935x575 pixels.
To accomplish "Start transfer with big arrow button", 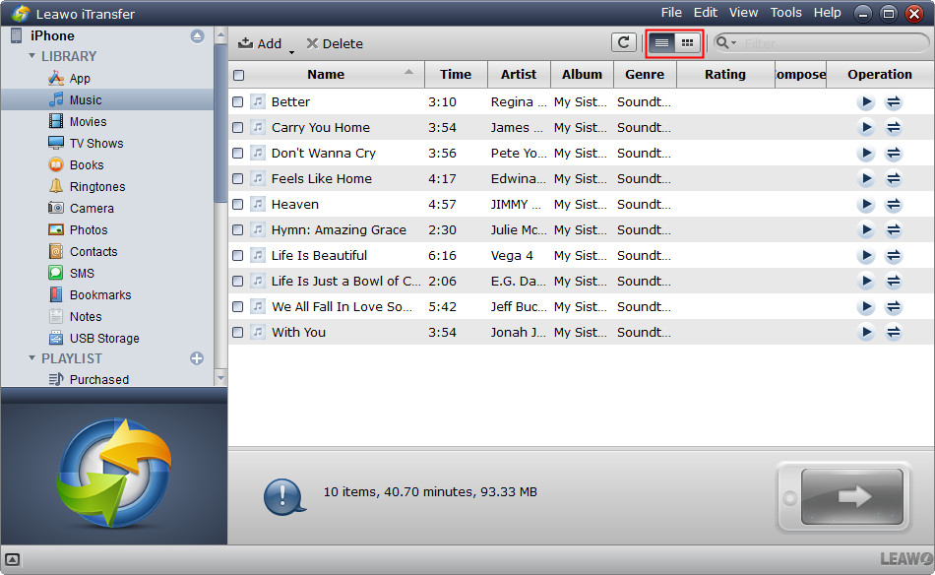I will click(x=852, y=496).
